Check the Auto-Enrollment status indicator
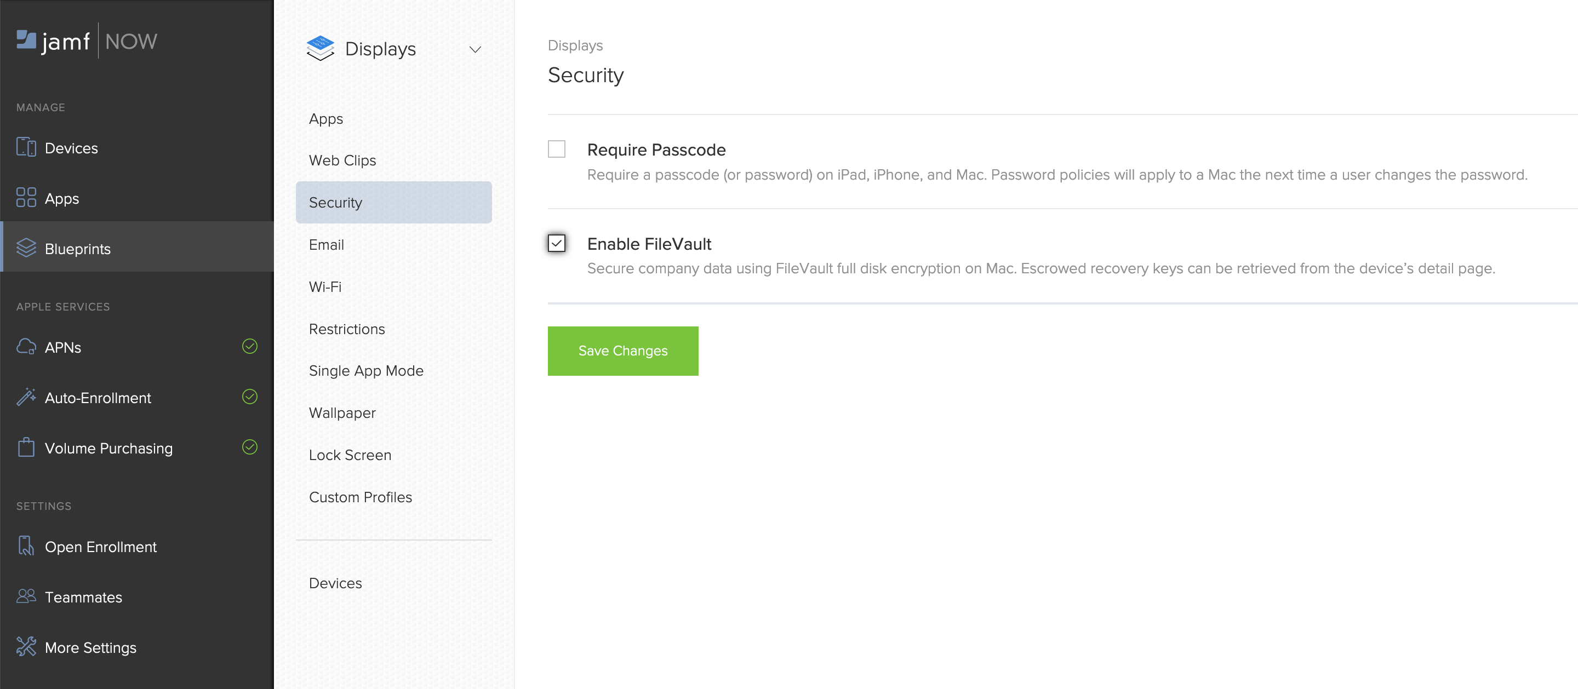 click(250, 397)
